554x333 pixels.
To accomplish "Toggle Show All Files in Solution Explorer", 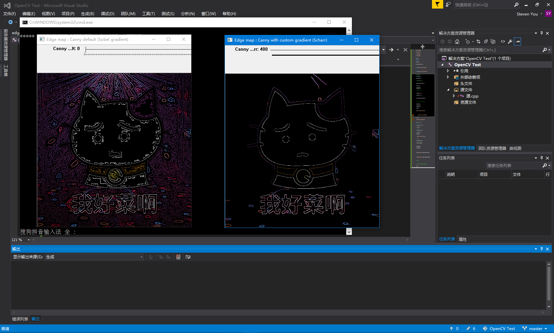I will (x=493, y=42).
